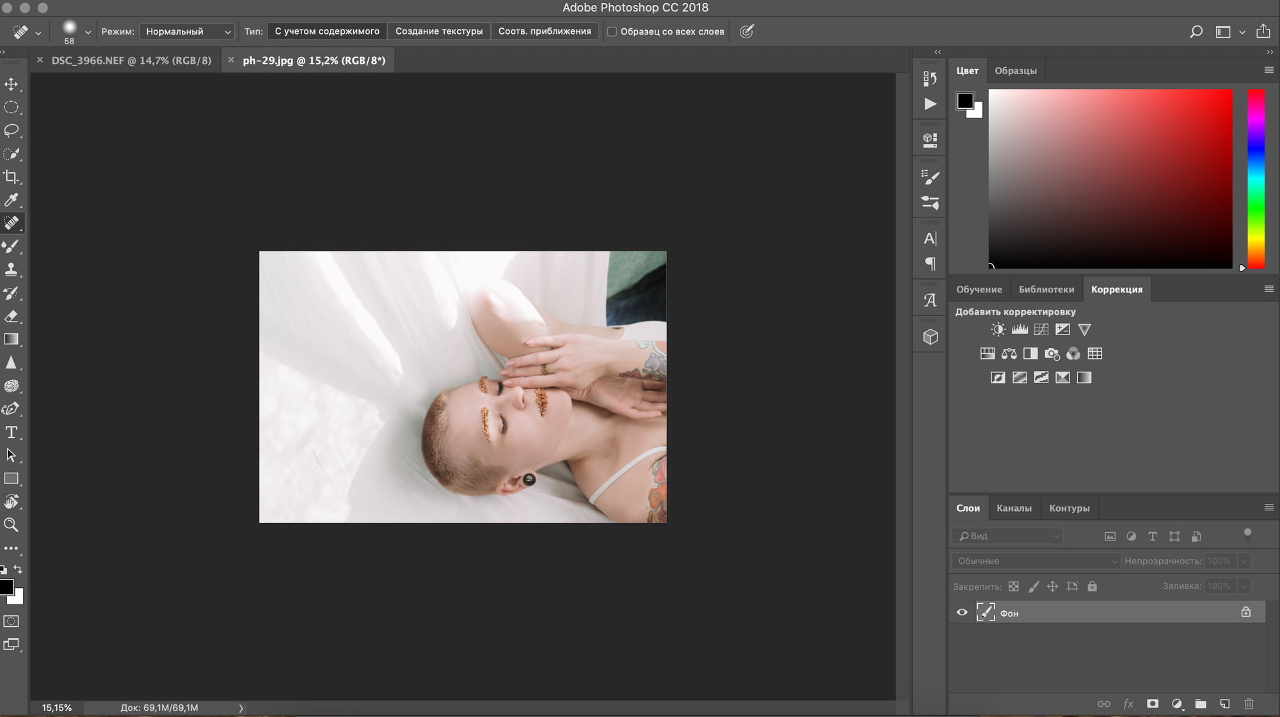The image size is (1280, 717).
Task: Select the Move tool
Action: coord(12,84)
